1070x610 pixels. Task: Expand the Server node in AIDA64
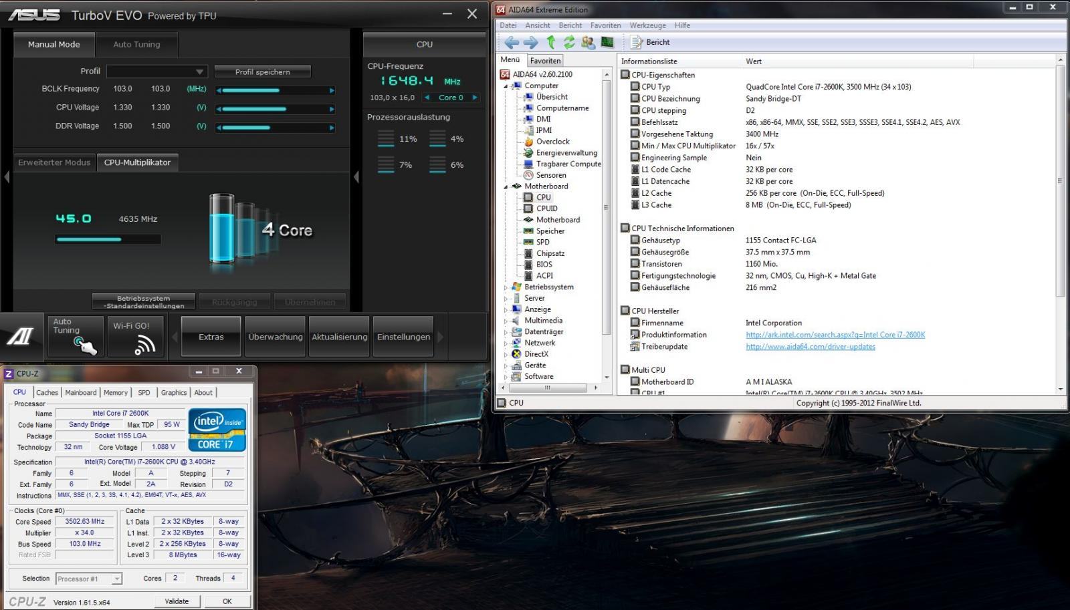[506, 299]
